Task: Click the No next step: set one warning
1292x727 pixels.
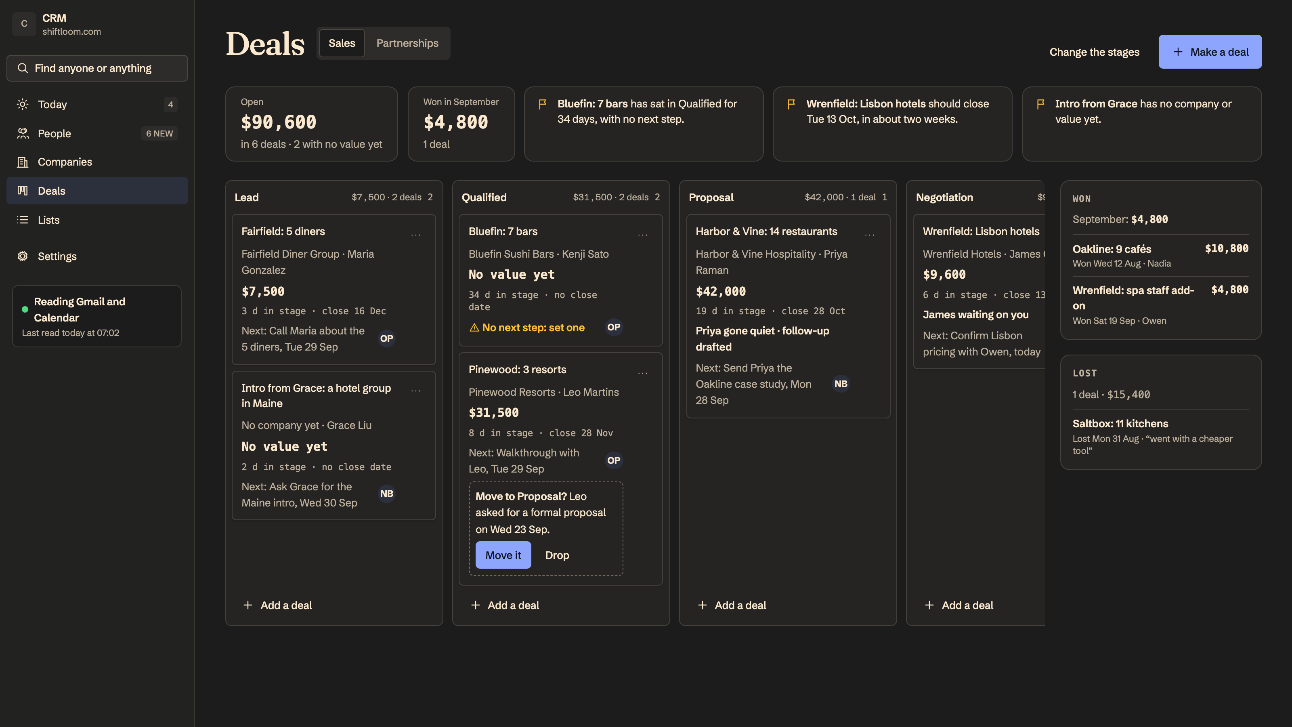Action: click(x=527, y=328)
